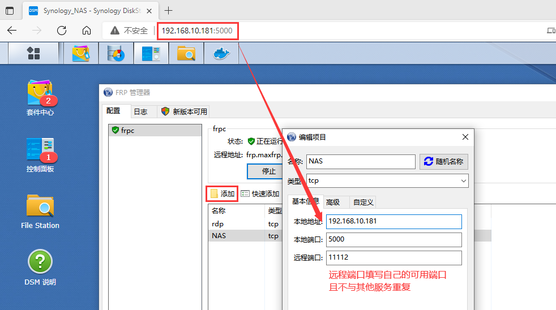Click the 添加 button
This screenshot has width=556, height=310.
point(223,194)
